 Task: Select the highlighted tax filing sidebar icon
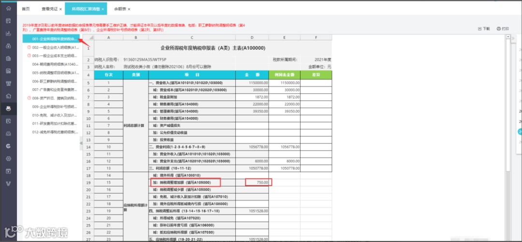(x=9, y=108)
